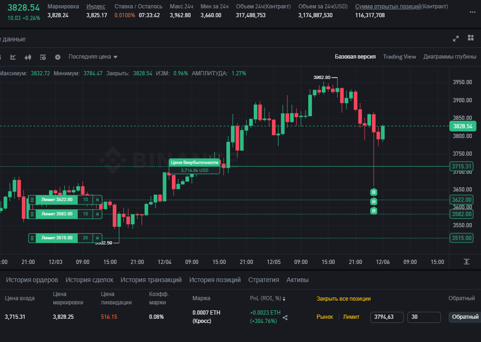
Task: Open the История ордеров tab
Action: pyautogui.click(x=32, y=280)
